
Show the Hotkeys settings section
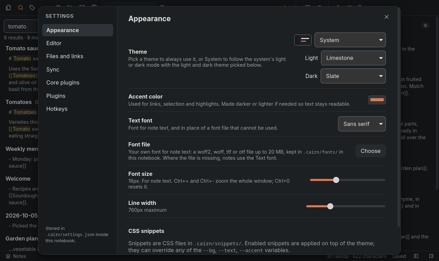point(78,109)
